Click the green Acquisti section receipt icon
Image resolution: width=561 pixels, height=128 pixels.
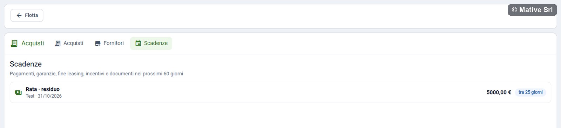(14, 43)
